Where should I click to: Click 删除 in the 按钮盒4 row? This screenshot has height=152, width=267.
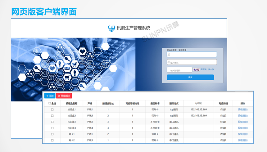click(245, 128)
